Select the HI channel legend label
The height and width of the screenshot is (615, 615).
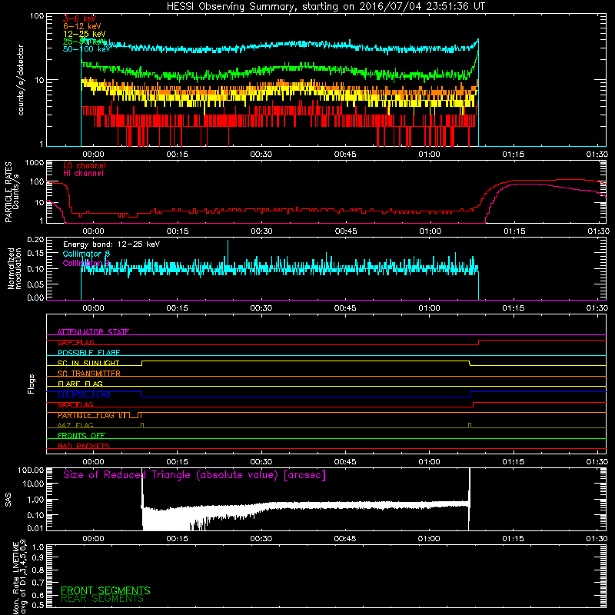[x=83, y=173]
